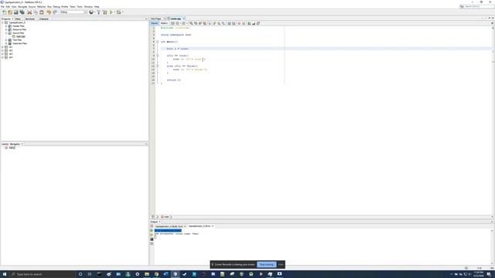This screenshot has height=278, width=495.
Task: Click the green Run Project arrow
Action: 111,12
